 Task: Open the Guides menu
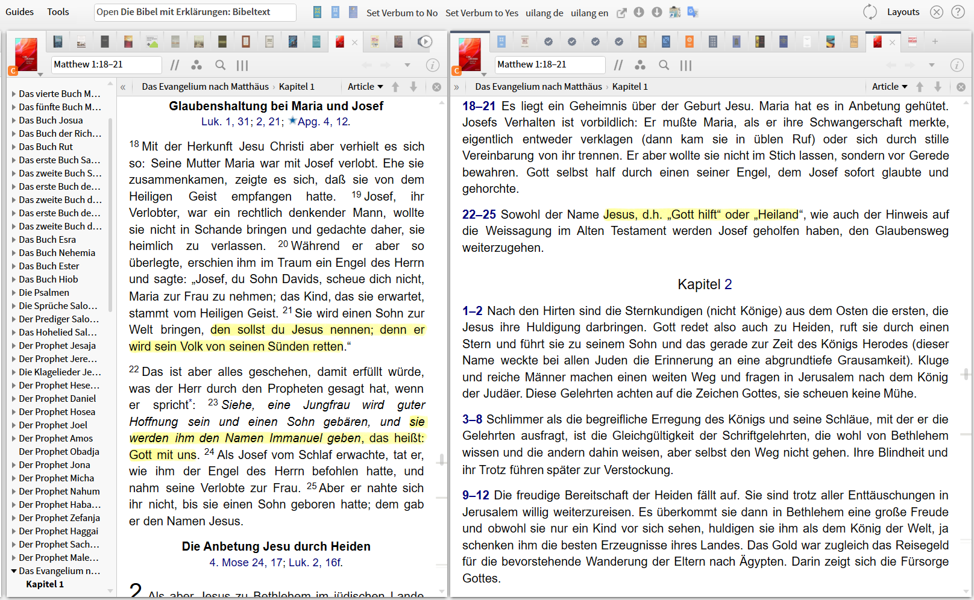[19, 11]
